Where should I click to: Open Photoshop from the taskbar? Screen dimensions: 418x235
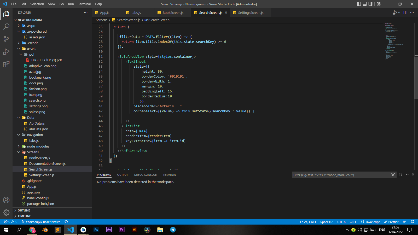(x=96, y=230)
